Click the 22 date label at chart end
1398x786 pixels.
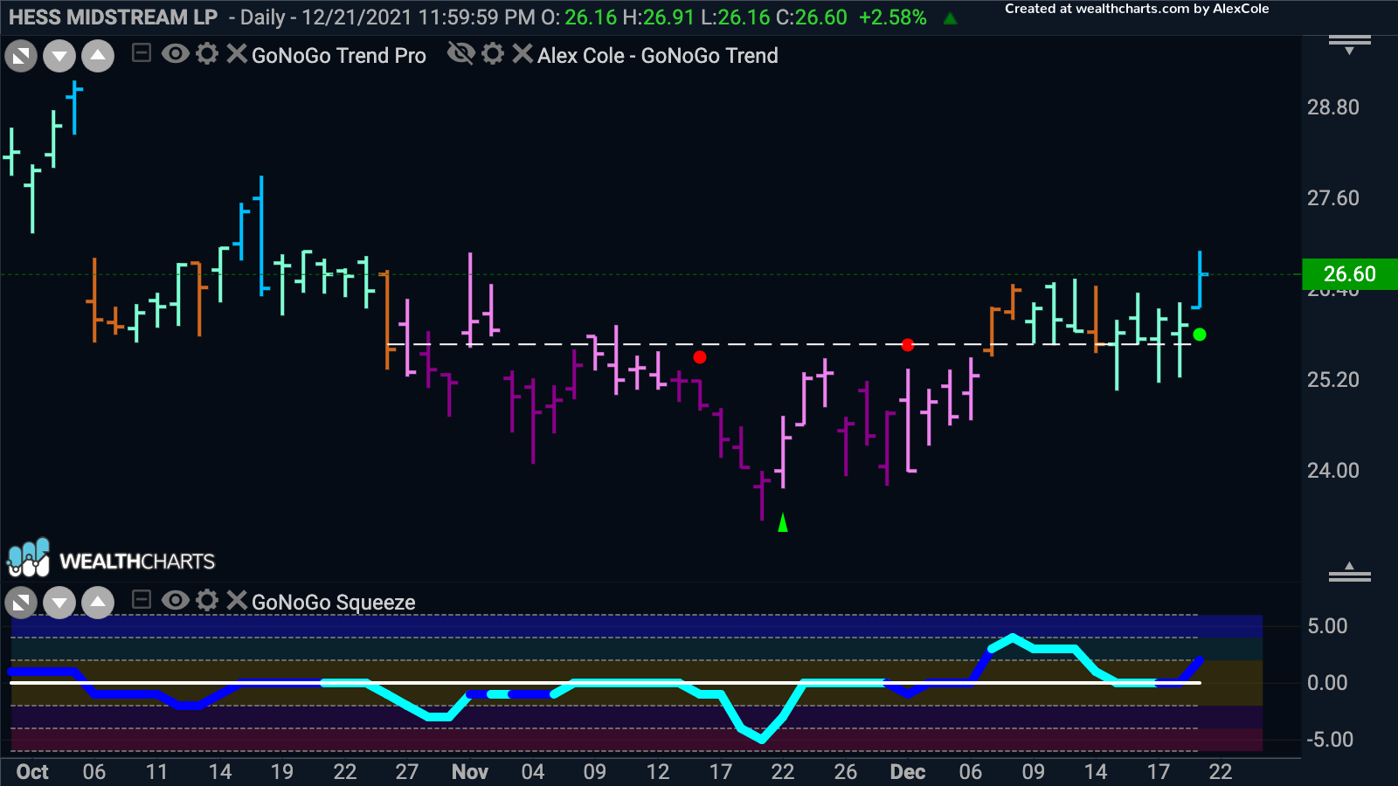point(1221,772)
